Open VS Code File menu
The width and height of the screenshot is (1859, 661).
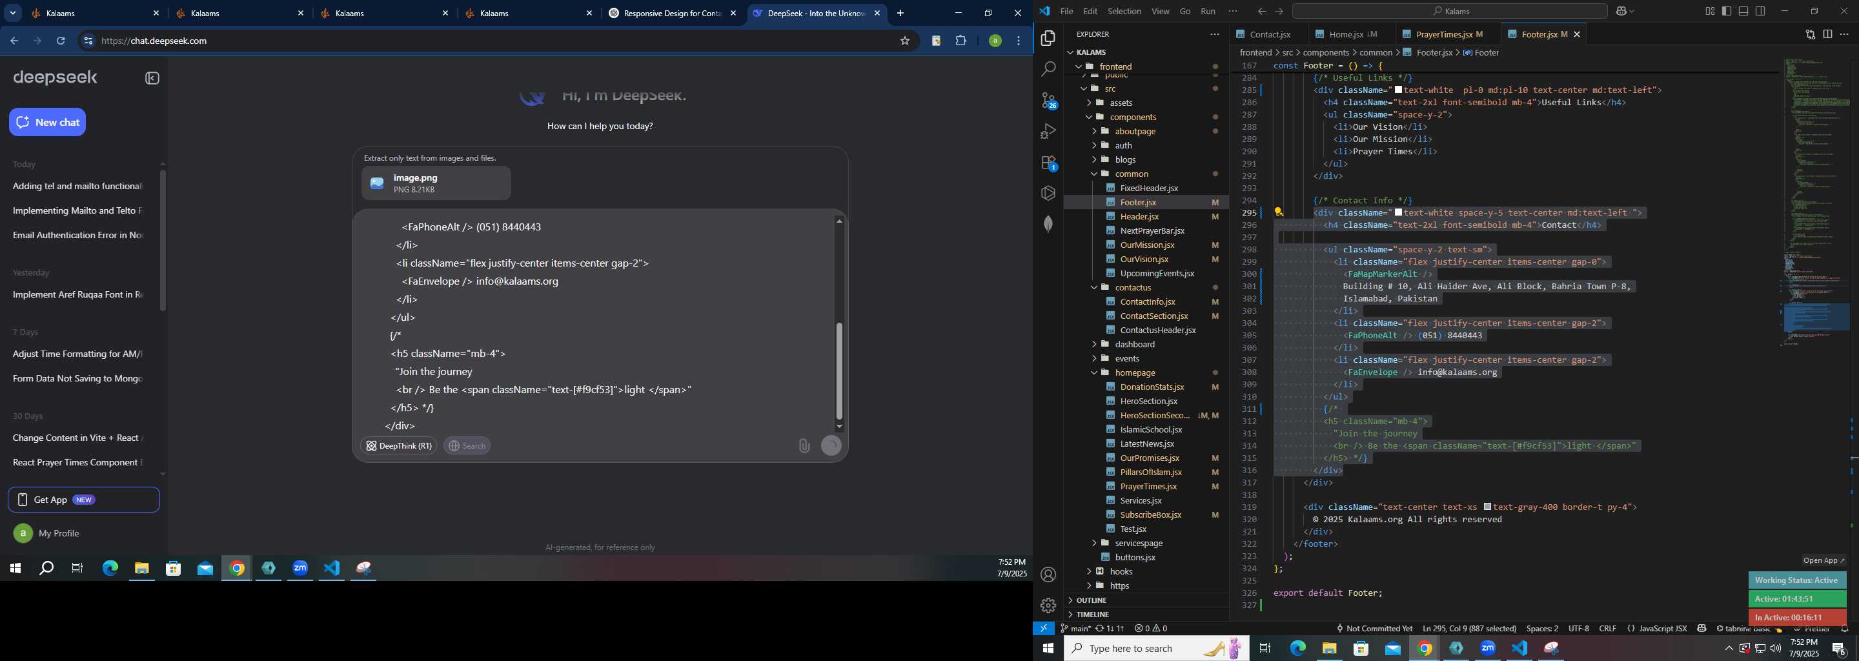point(1066,12)
